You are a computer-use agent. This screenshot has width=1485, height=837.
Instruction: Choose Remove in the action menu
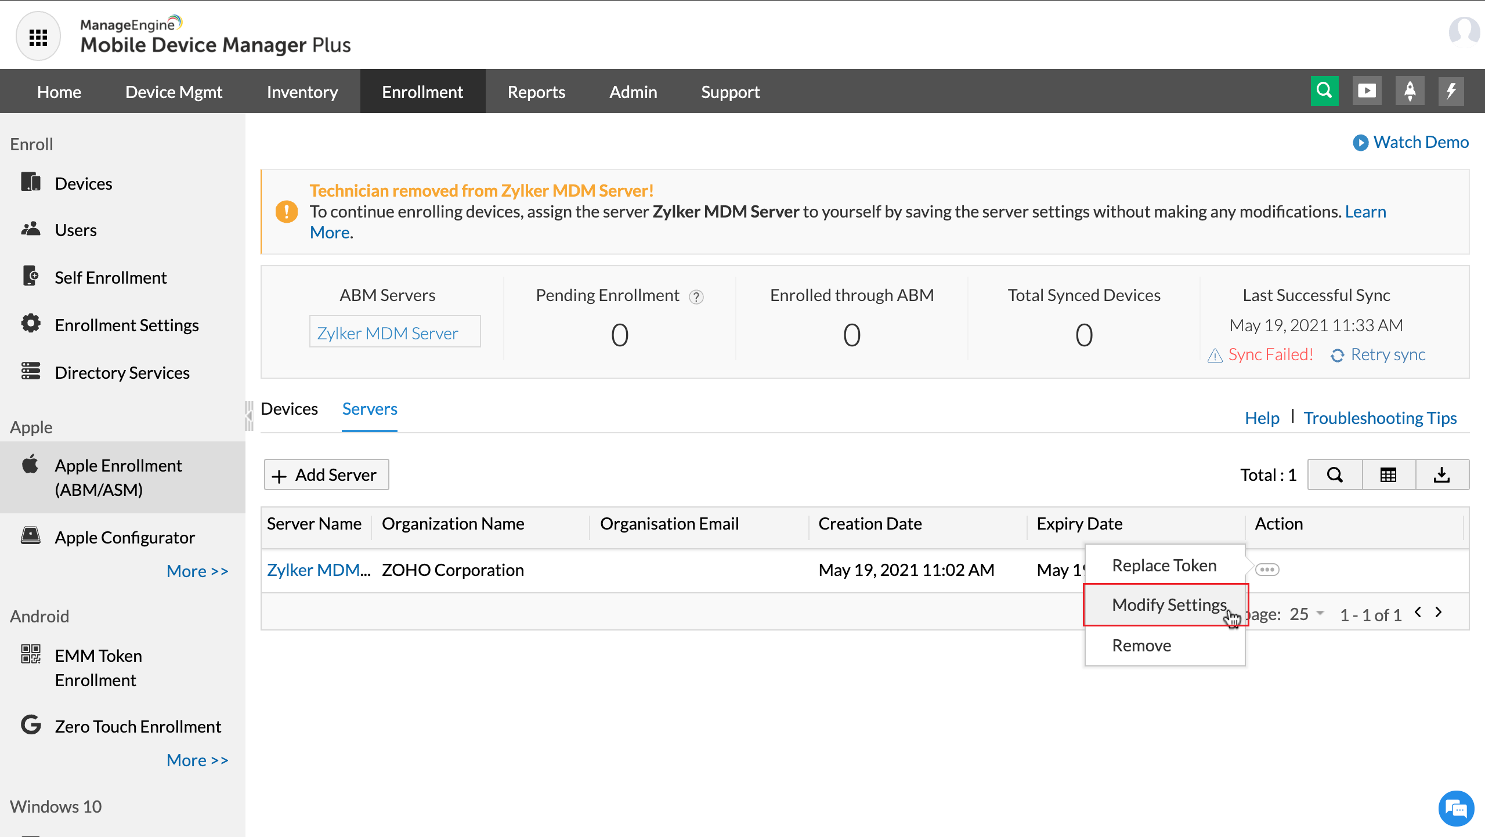(1141, 646)
